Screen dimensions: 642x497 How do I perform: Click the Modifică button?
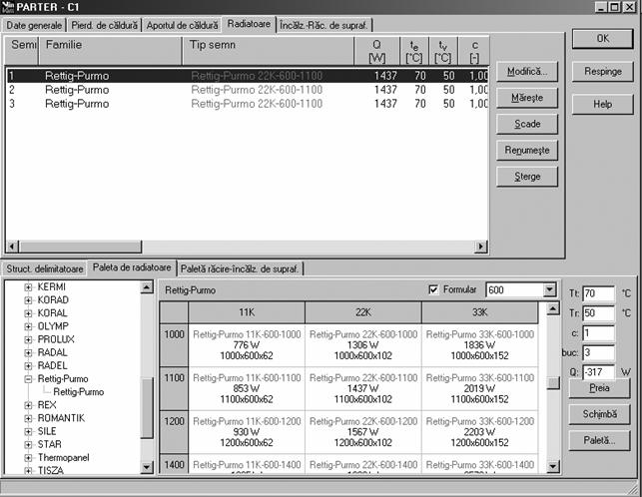click(527, 72)
